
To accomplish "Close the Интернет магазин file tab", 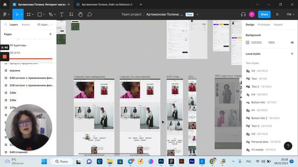I will pyautogui.click(x=68, y=4).
